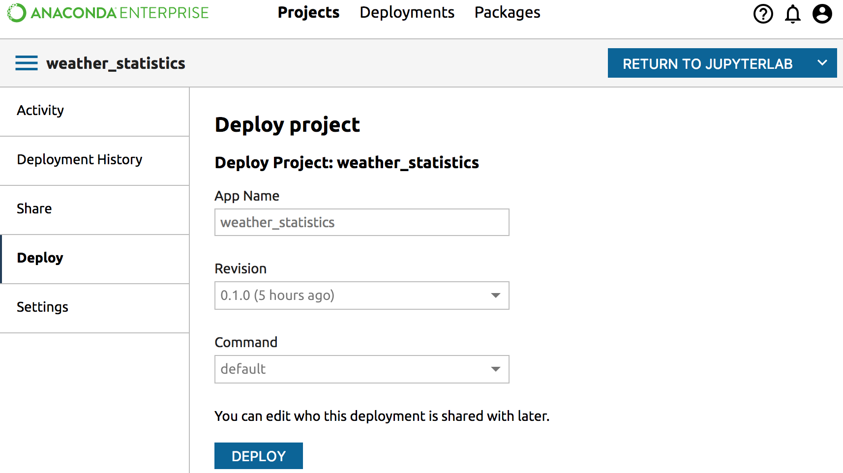Image resolution: width=843 pixels, height=473 pixels.
Task: Open the Packages section
Action: pyautogui.click(x=507, y=13)
